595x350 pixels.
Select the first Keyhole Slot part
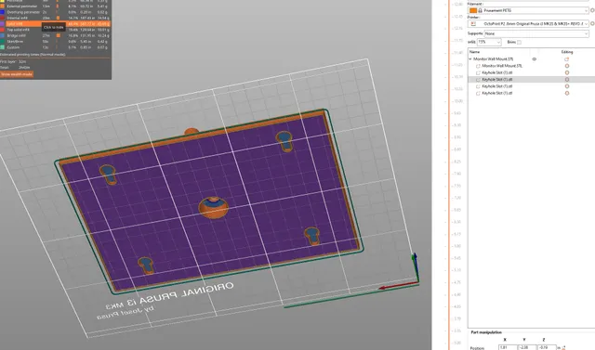(x=497, y=72)
